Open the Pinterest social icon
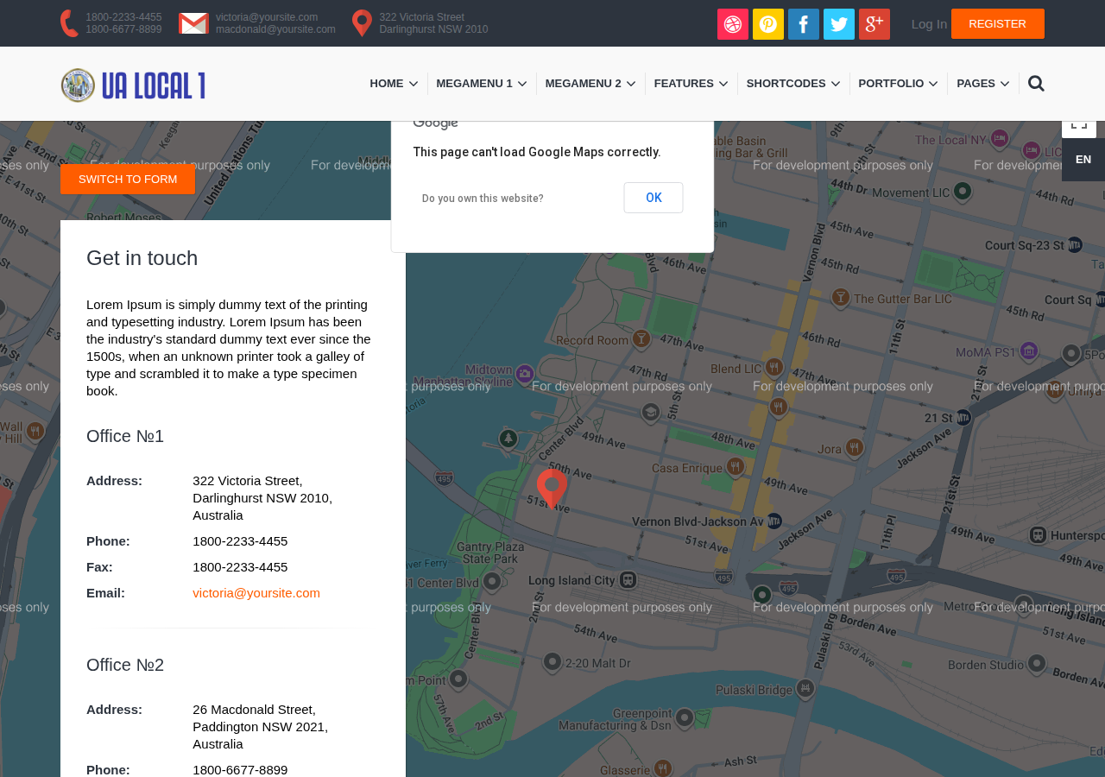Screen dimensions: 1105x777 [768, 24]
